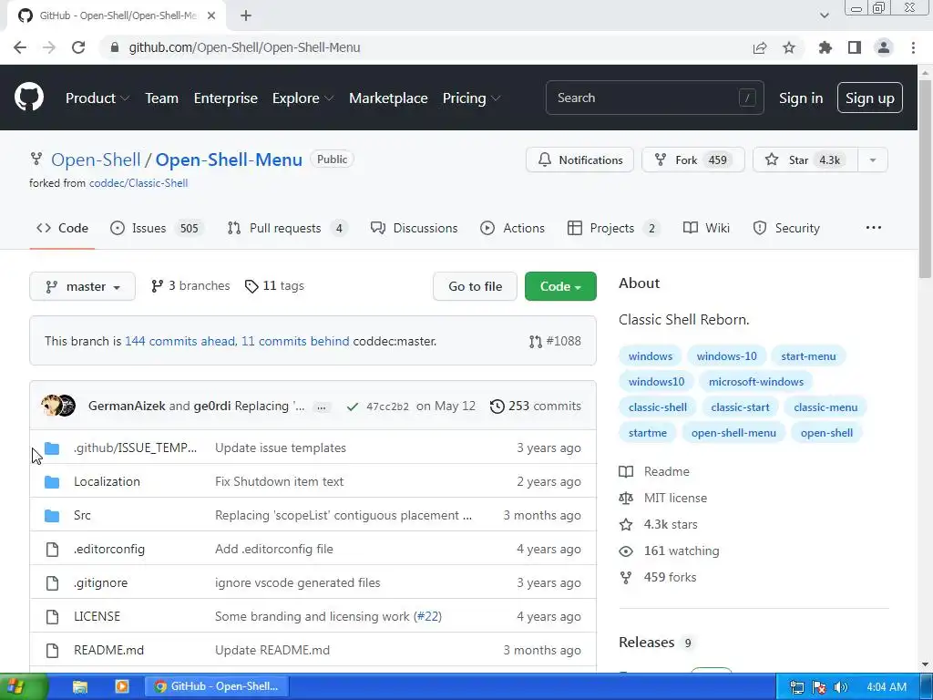The width and height of the screenshot is (933, 700).
Task: Star the repository
Action: (x=805, y=160)
